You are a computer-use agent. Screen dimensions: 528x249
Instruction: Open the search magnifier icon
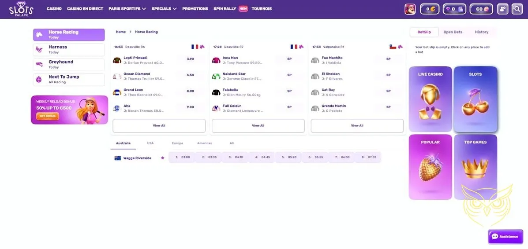coord(517,9)
